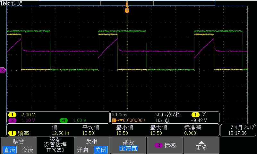
Task: Click the 50.0k次/秒 sample rate readout
Action: click(168, 115)
